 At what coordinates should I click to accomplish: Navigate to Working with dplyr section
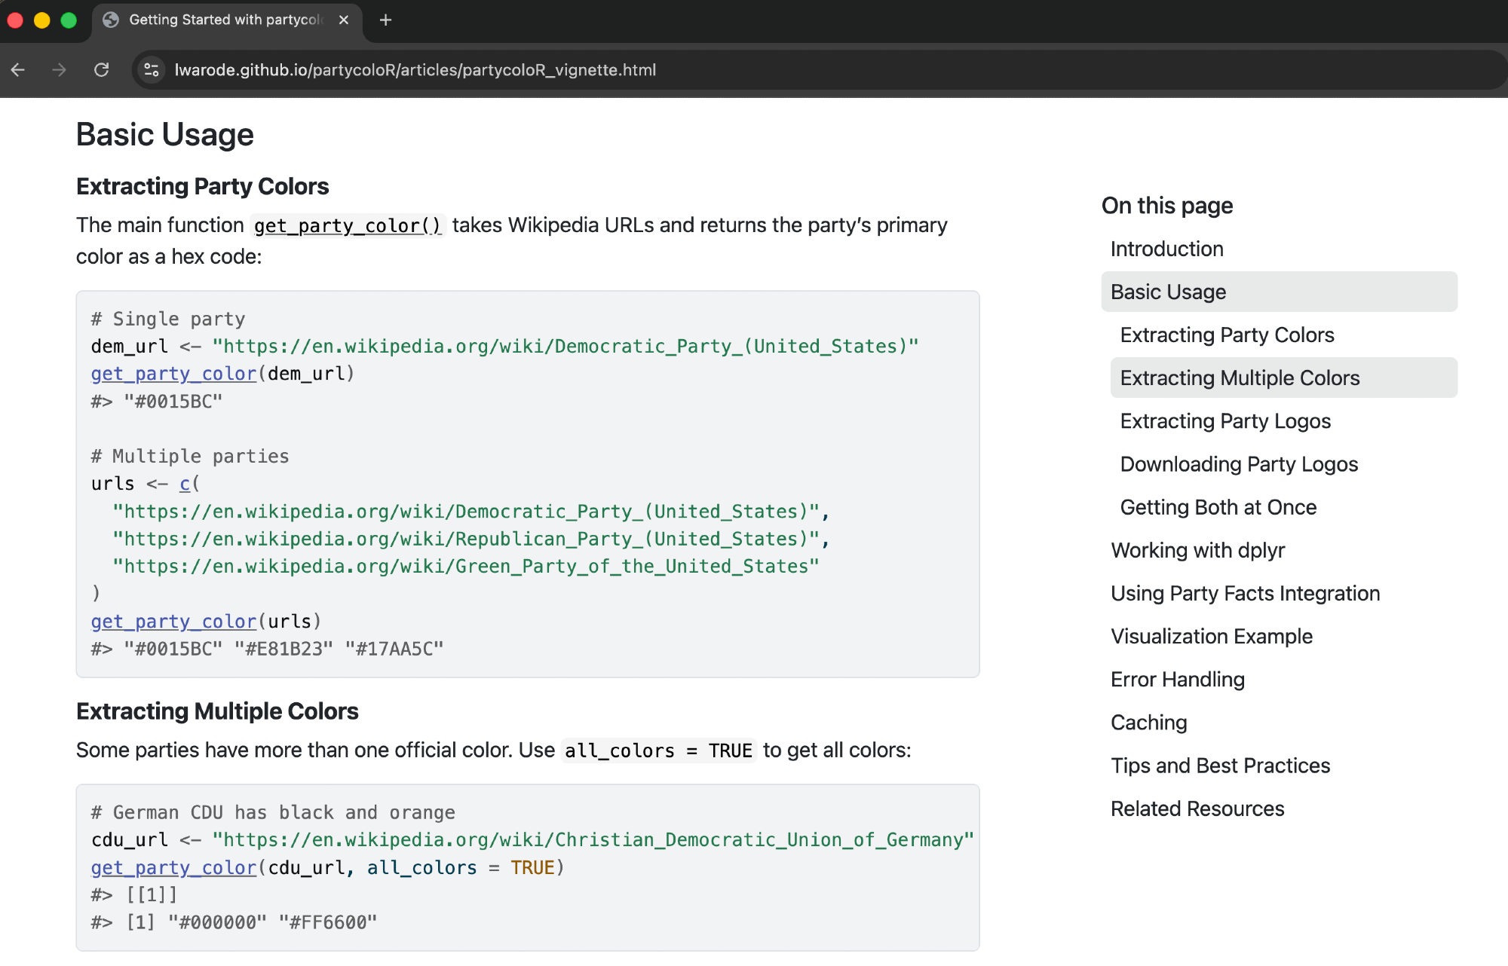pos(1197,550)
